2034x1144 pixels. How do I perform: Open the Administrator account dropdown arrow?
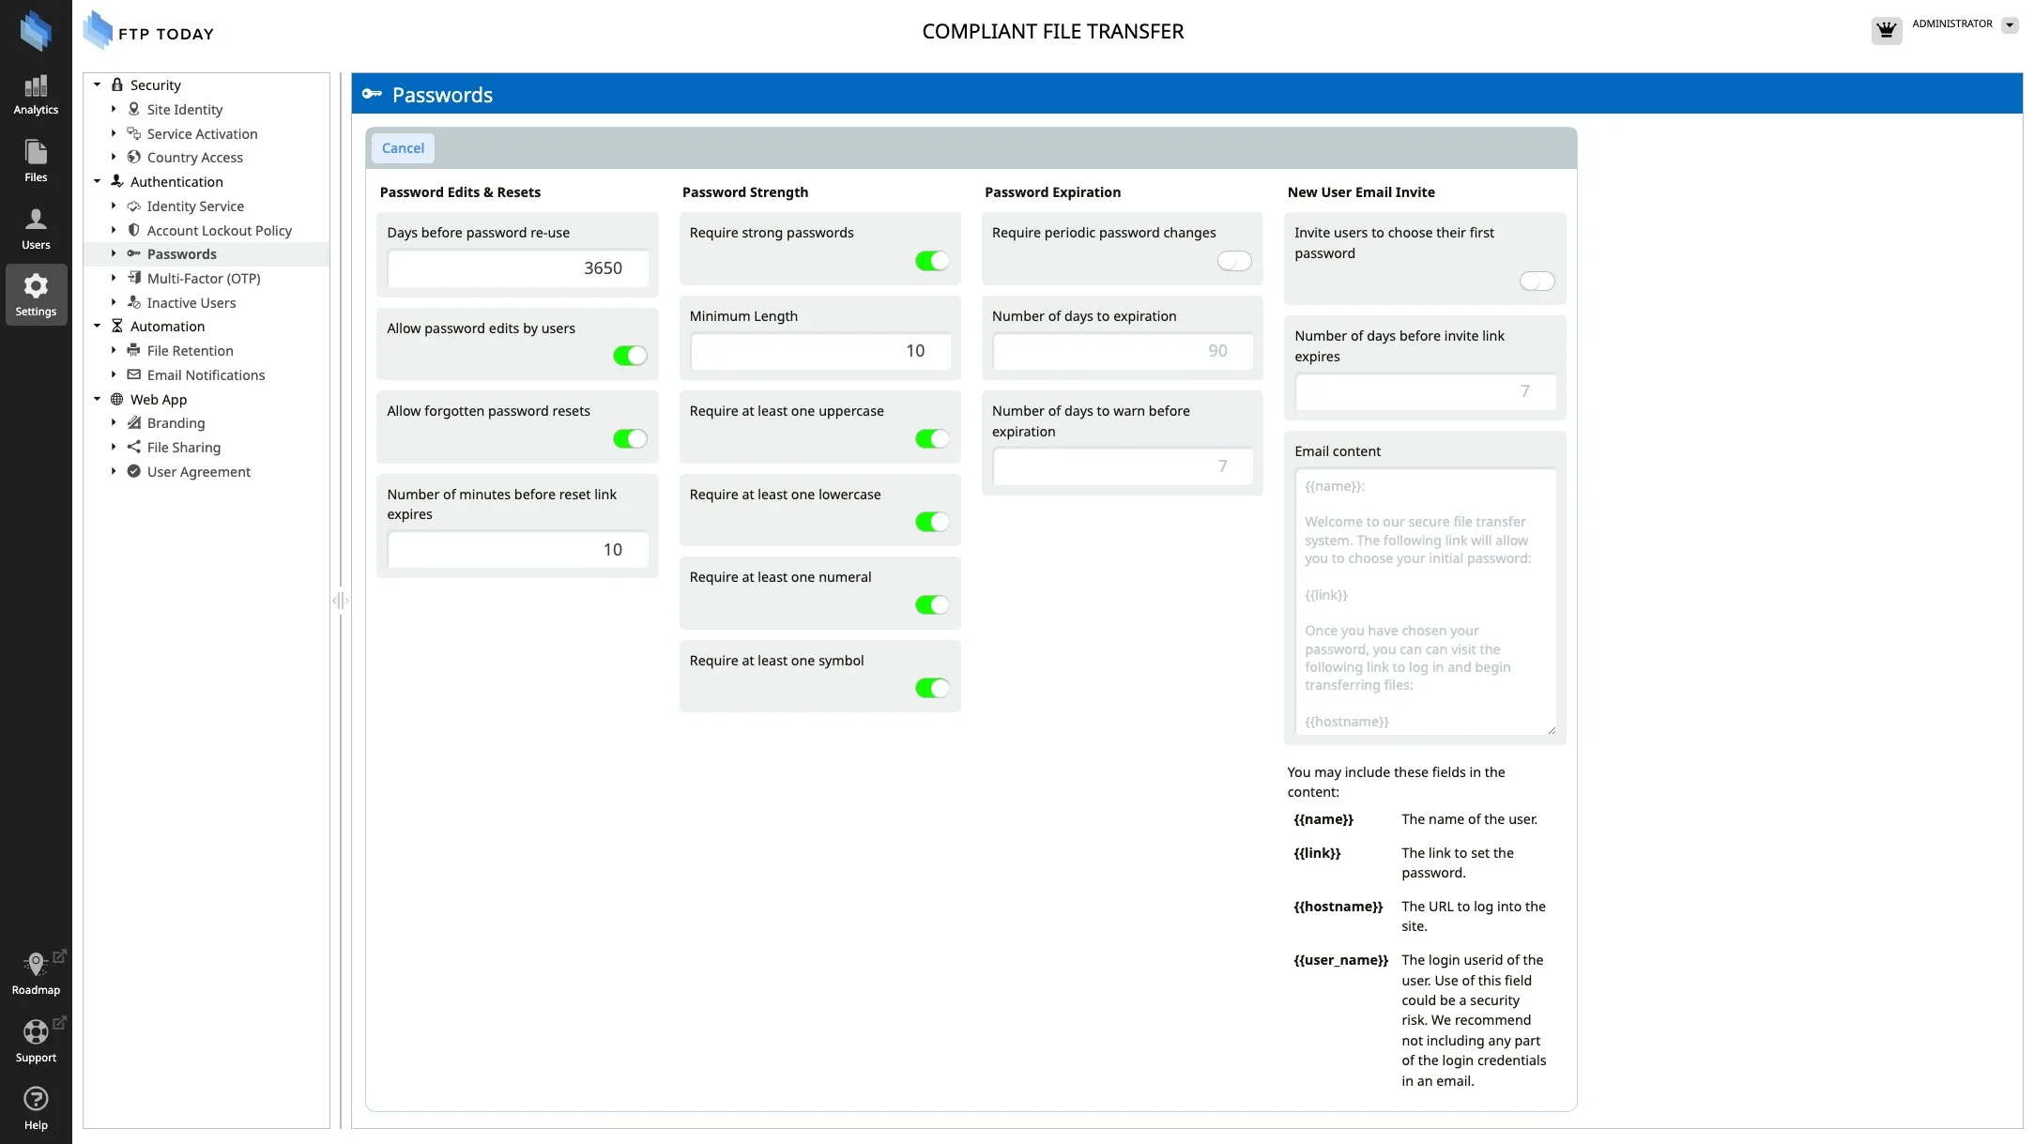click(2010, 25)
